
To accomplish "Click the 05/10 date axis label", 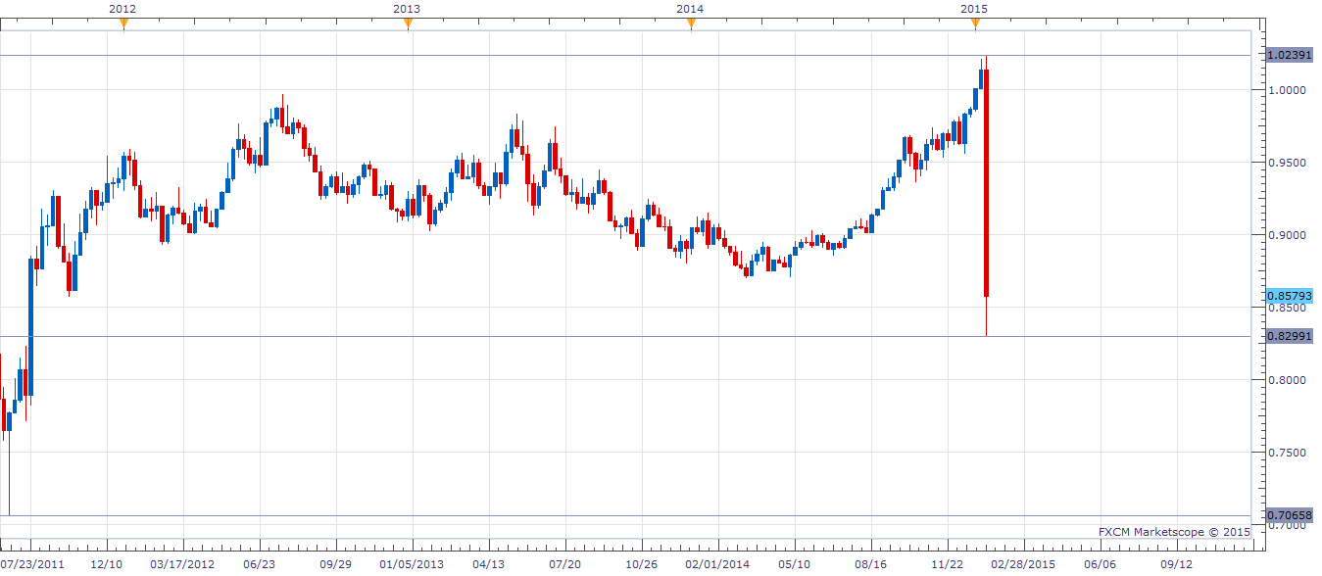I will click(795, 564).
